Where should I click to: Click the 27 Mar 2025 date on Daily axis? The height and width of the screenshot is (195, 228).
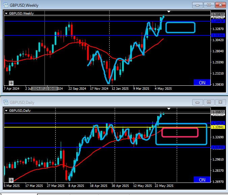[56, 186]
